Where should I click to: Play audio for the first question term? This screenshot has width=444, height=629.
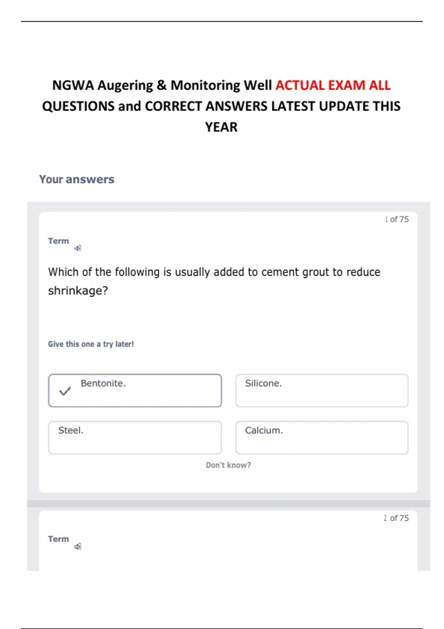[x=78, y=248]
